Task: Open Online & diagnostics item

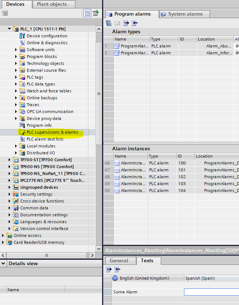Action: coord(47,43)
